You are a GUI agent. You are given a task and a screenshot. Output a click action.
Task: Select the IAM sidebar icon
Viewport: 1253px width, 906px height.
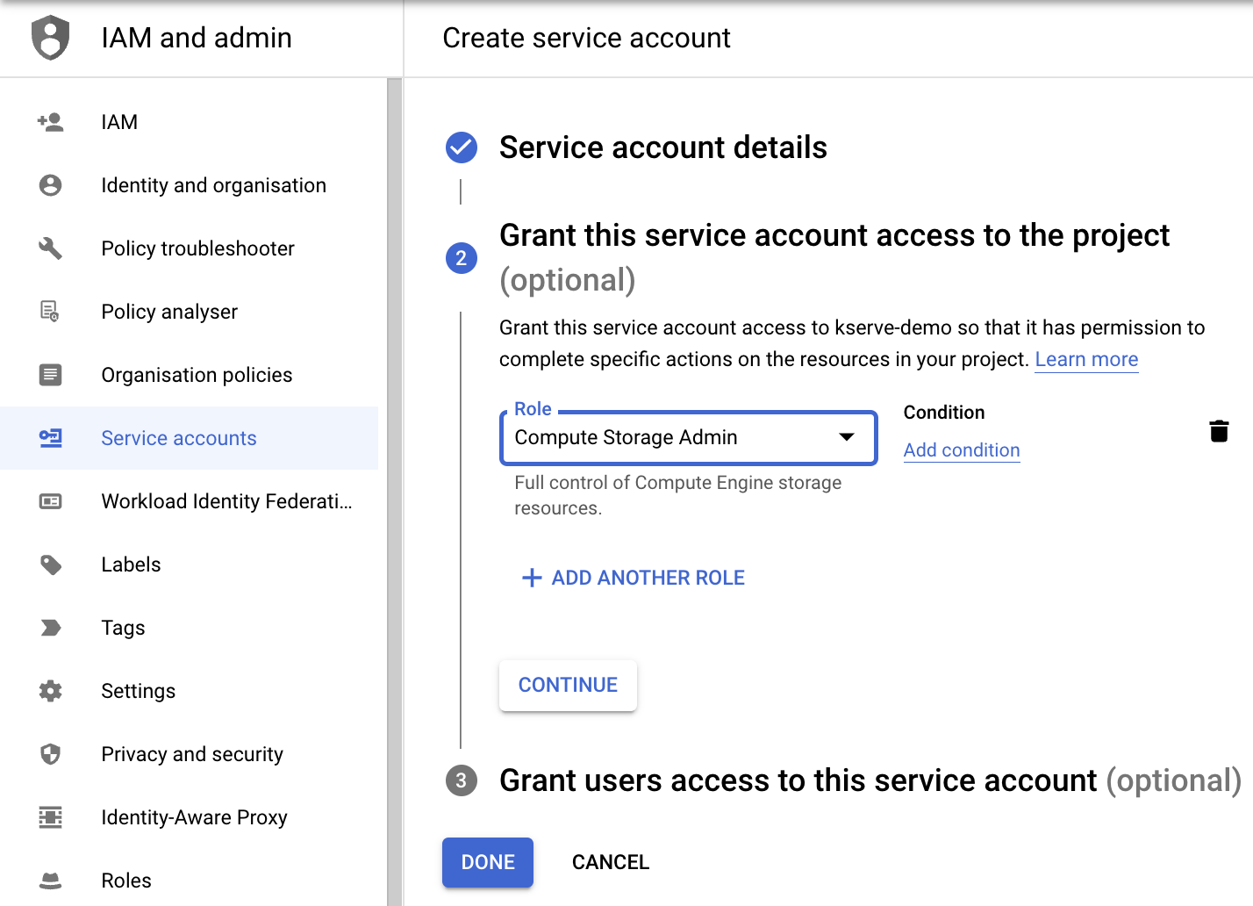tap(50, 122)
